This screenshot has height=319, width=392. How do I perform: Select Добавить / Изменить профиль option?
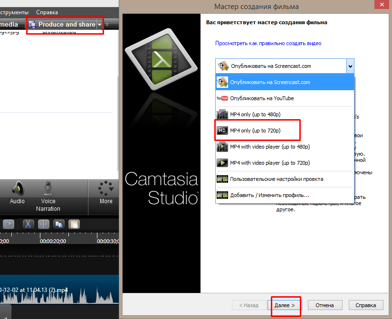click(x=285, y=195)
